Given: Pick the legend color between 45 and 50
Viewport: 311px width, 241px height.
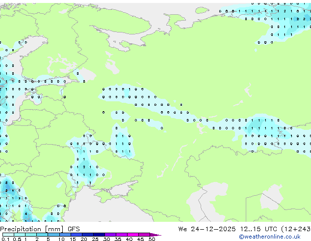Looking at the screenshot, I should pyautogui.click(x=144, y=235).
